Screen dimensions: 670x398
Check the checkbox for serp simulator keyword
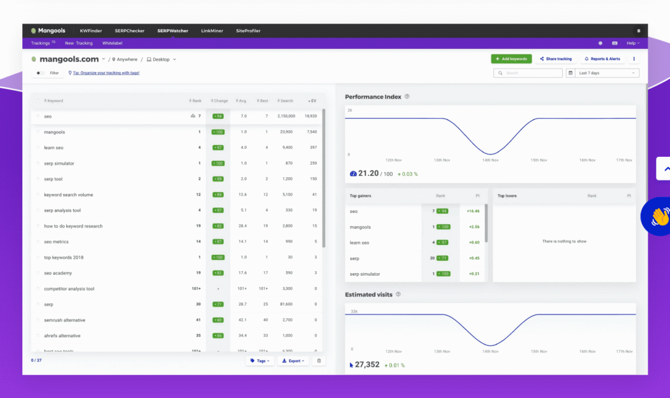38,163
